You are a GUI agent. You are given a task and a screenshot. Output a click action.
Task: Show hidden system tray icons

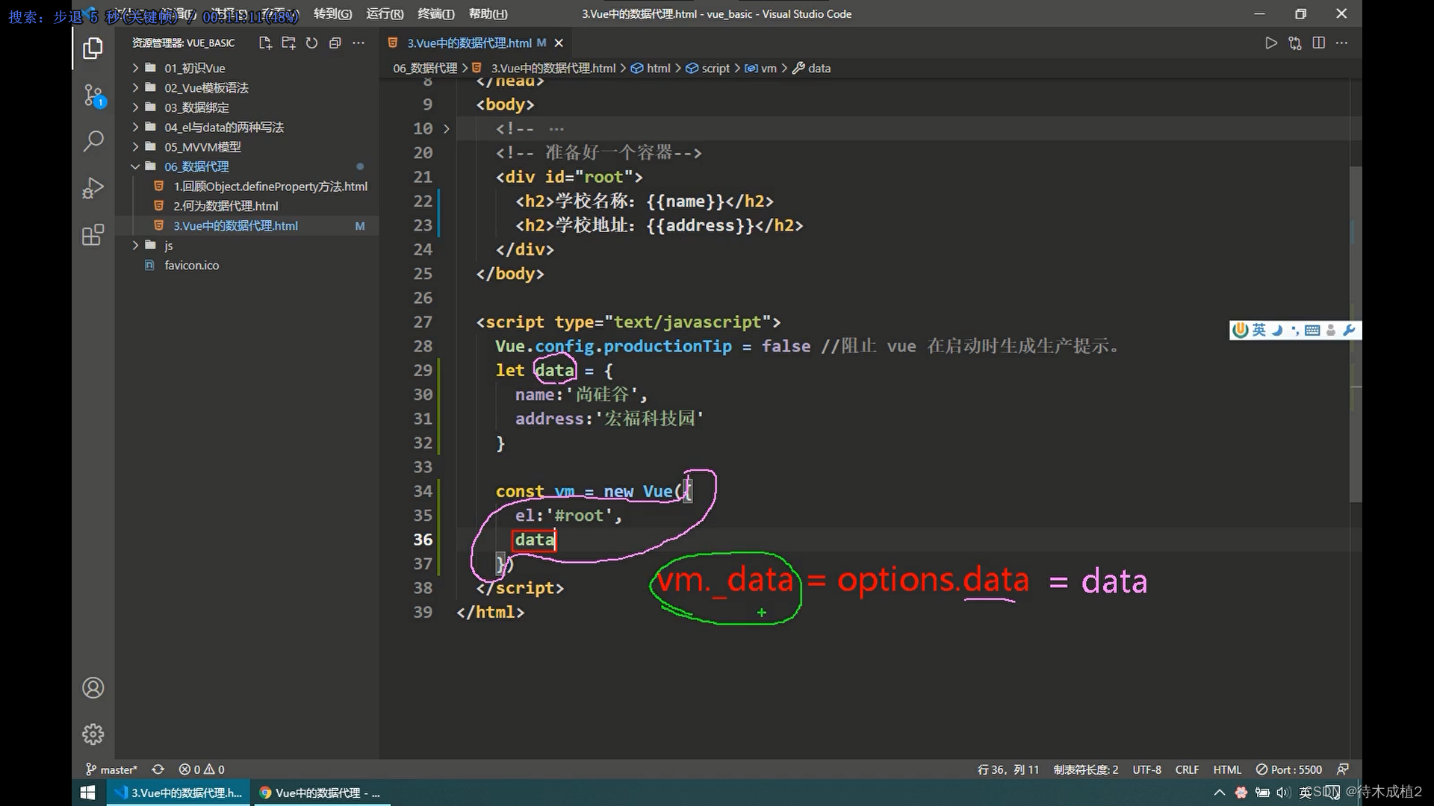tap(1220, 793)
